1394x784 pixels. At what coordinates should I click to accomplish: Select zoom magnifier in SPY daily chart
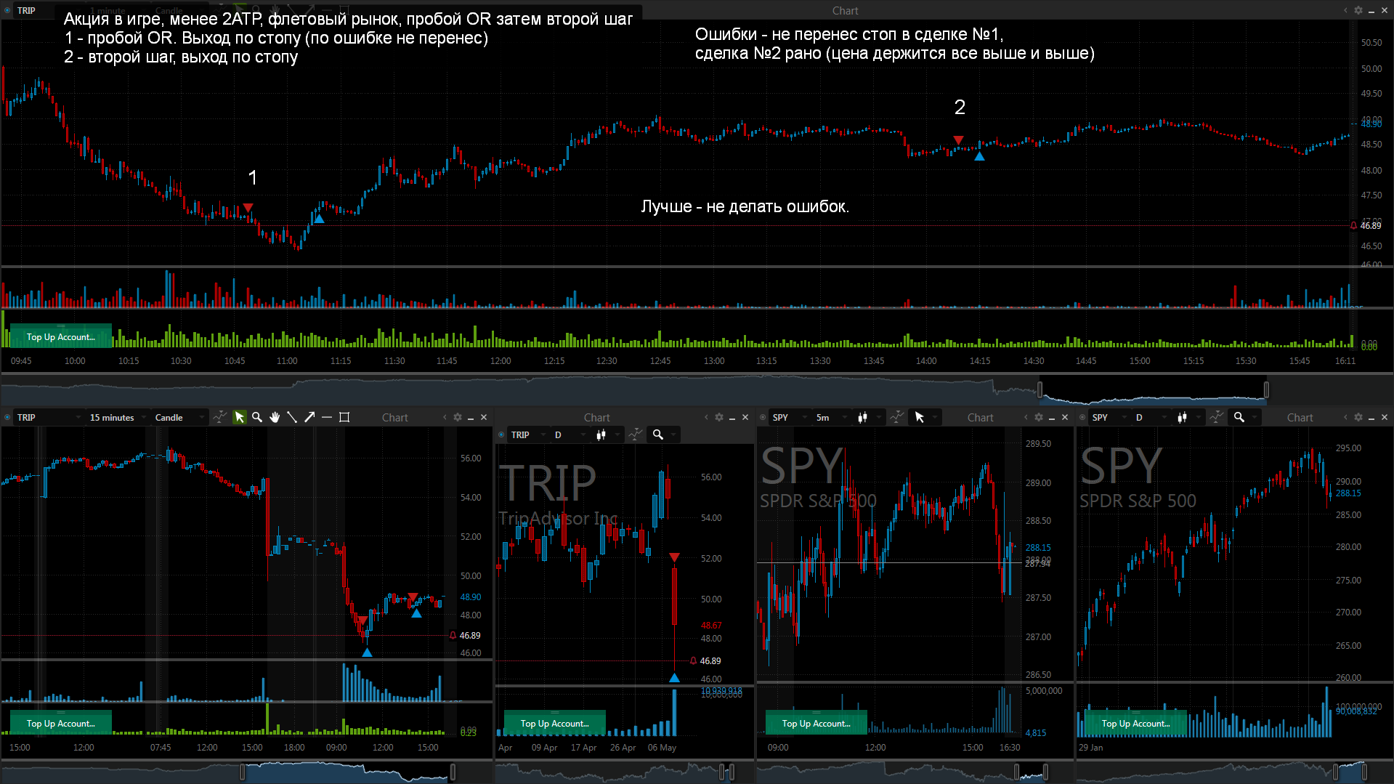coord(1239,417)
